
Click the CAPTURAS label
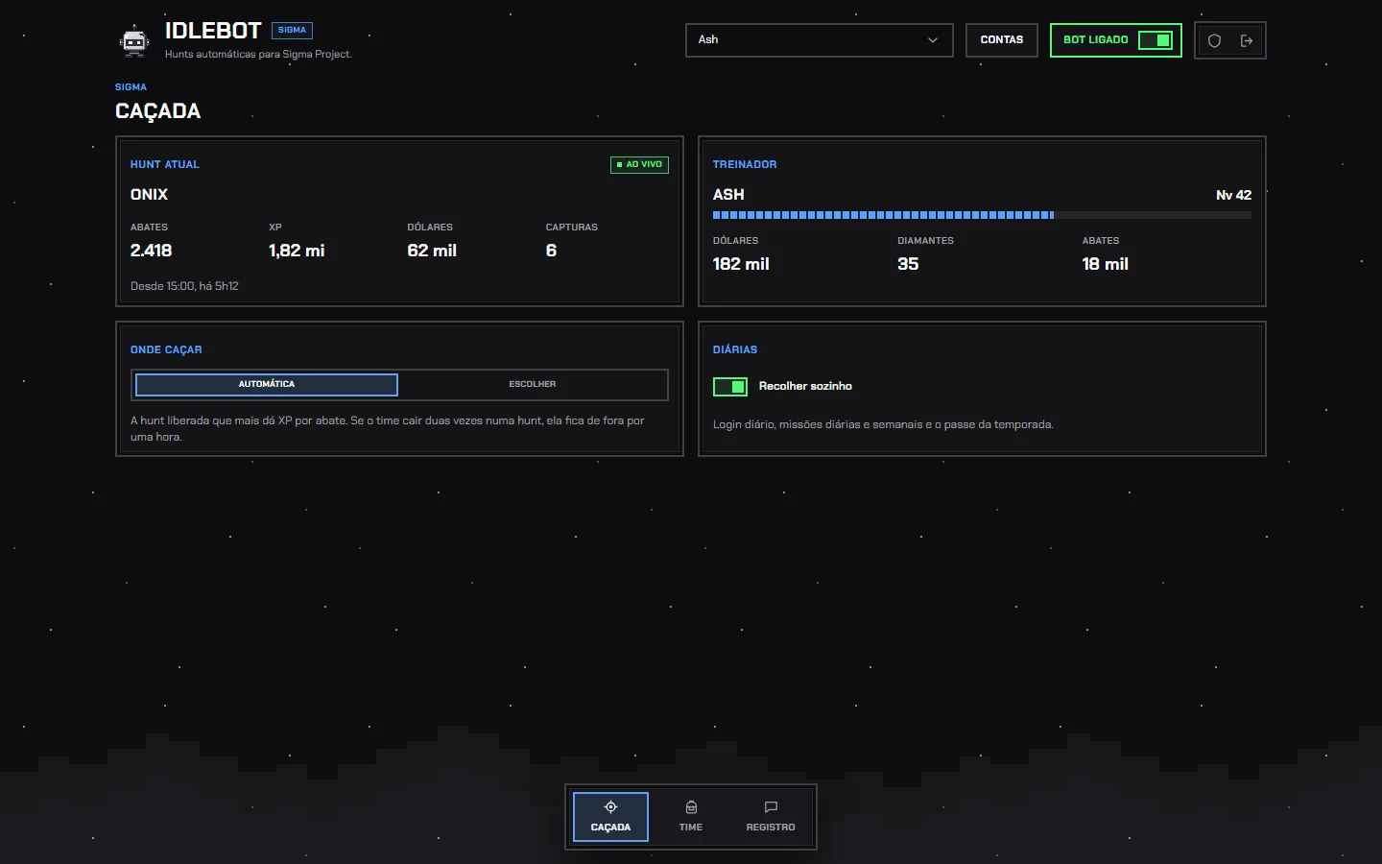[572, 228]
